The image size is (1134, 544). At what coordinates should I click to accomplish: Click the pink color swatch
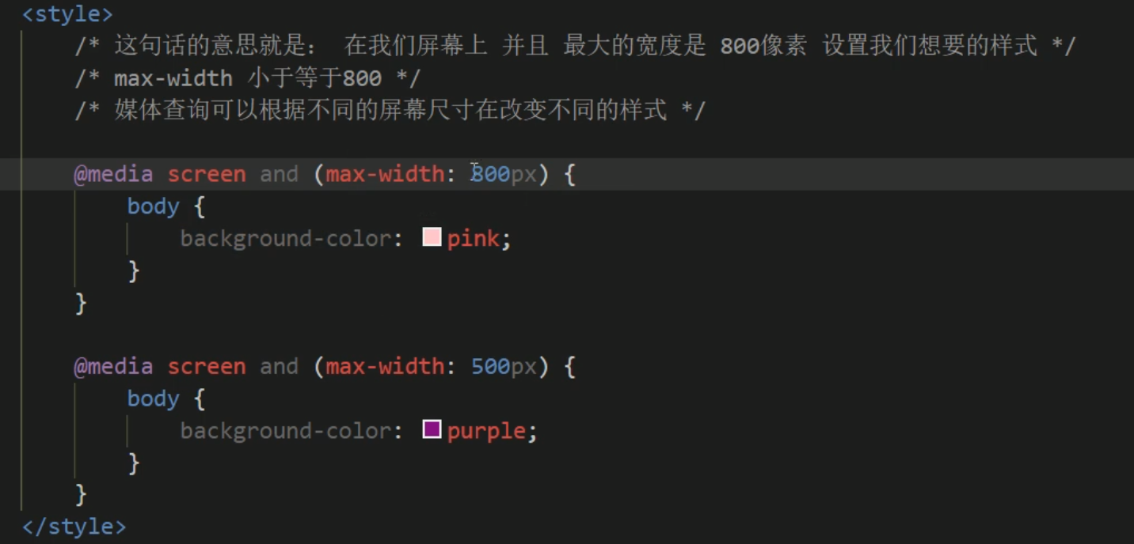(432, 237)
